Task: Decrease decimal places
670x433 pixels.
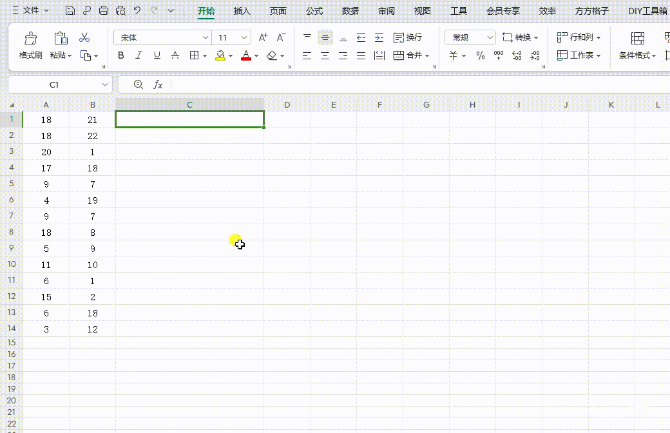Action: point(535,55)
